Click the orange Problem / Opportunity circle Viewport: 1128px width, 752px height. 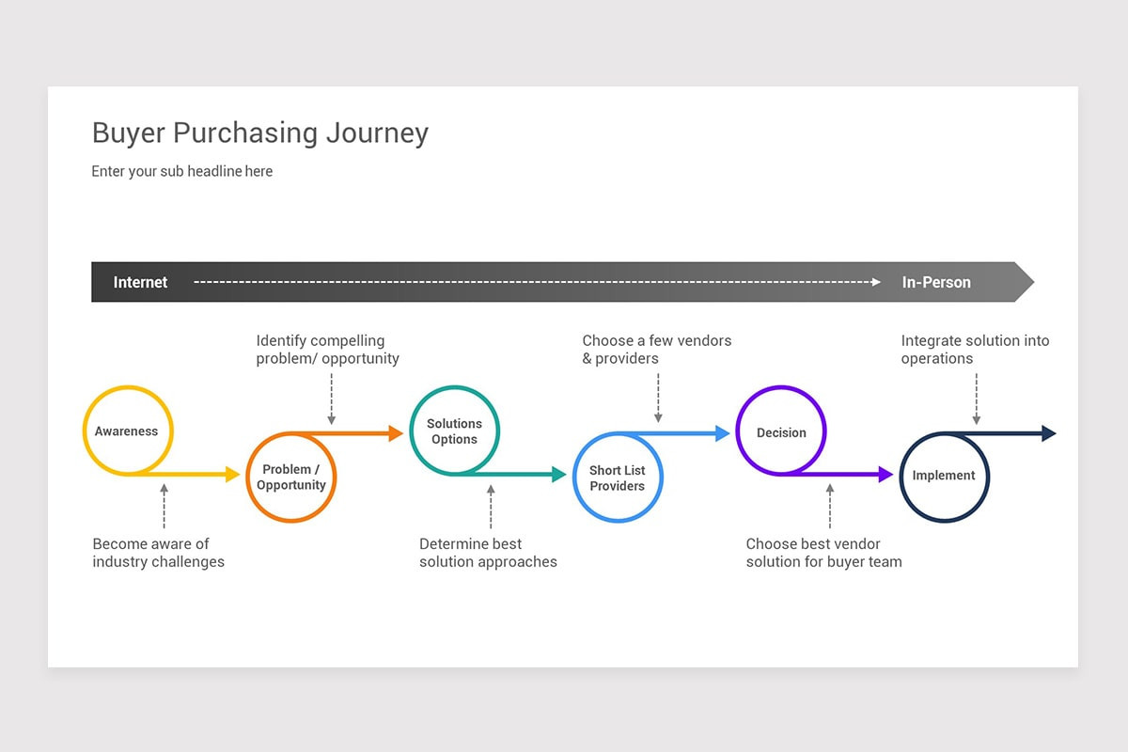[x=290, y=477]
